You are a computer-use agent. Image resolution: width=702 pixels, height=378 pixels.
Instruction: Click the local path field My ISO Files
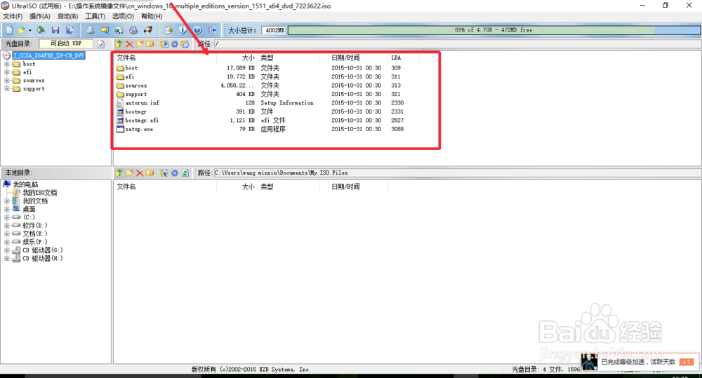pos(457,173)
